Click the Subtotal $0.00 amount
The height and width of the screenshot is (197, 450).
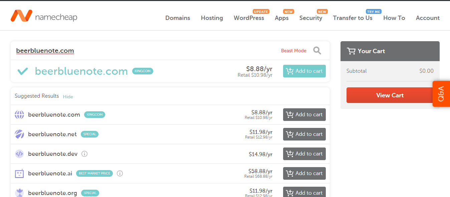click(x=427, y=71)
